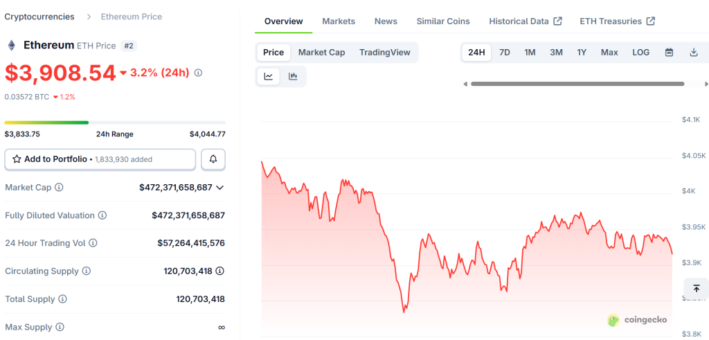
Task: Select the 1Y time range
Action: pyautogui.click(x=582, y=53)
